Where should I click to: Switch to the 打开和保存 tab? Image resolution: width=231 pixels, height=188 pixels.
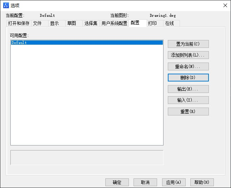(x=19, y=23)
